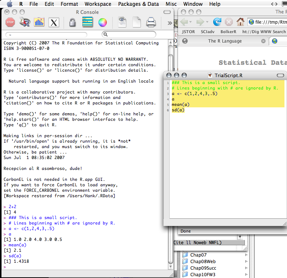Open the Packages & Data menu
The width and height of the screenshot is (287, 278).
(138, 4)
